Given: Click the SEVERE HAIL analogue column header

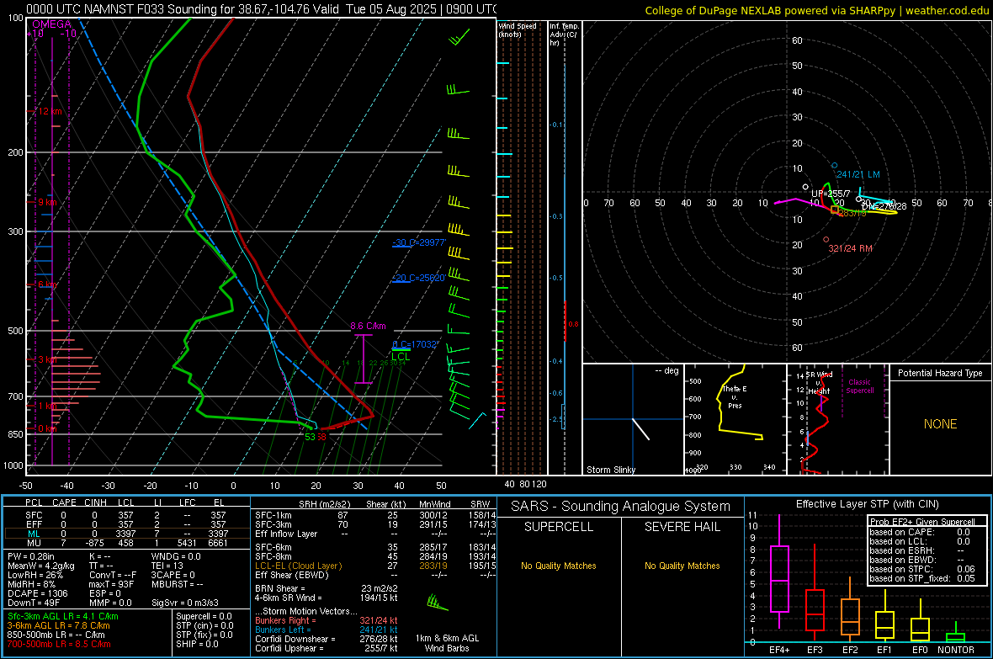Looking at the screenshot, I should [x=682, y=527].
